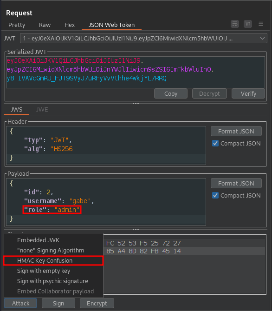Viewport: 272px width, 311px height.
Task: Click the red header segment of JWT
Action: click(74, 60)
